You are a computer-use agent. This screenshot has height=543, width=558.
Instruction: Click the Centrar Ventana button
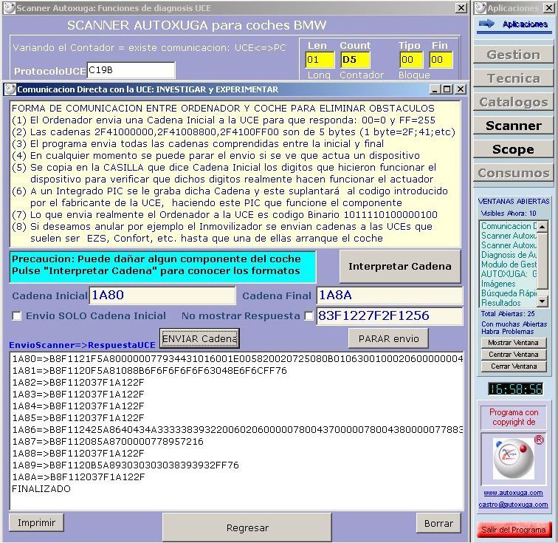[x=513, y=355]
